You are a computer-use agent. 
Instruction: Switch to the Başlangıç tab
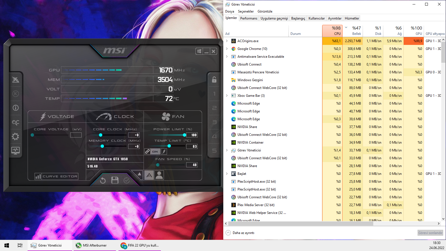pos(298,18)
